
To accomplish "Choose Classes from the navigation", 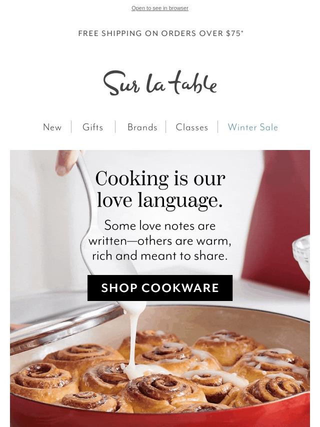I will (x=191, y=127).
